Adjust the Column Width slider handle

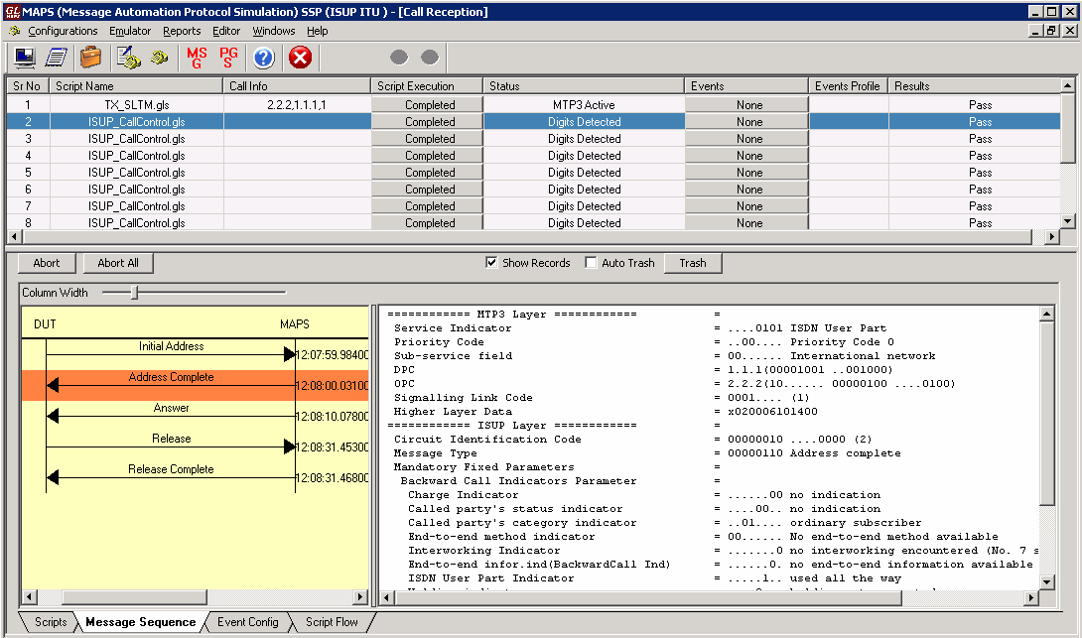135,293
